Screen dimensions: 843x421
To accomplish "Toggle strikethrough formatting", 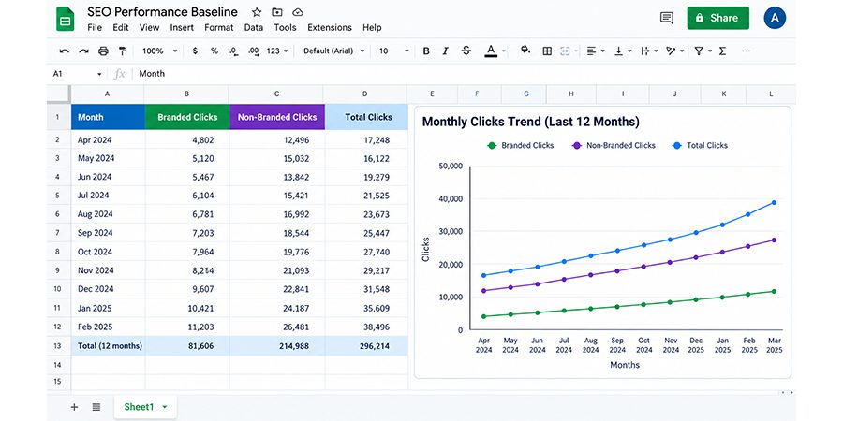I will (466, 51).
